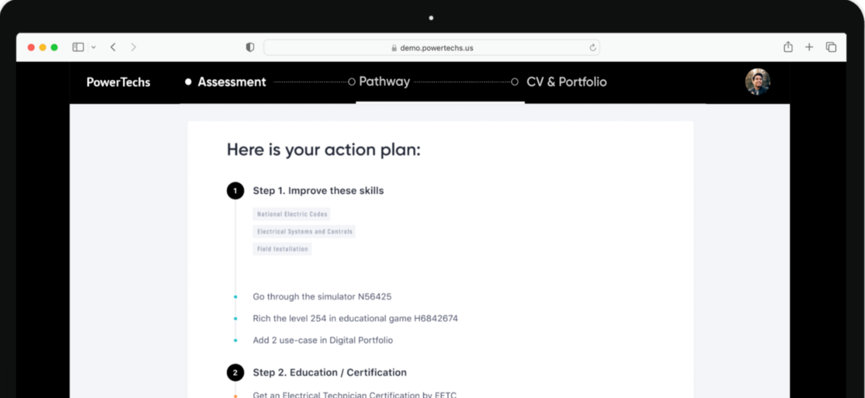Open the user profile avatar
This screenshot has width=865, height=398.
tap(757, 81)
